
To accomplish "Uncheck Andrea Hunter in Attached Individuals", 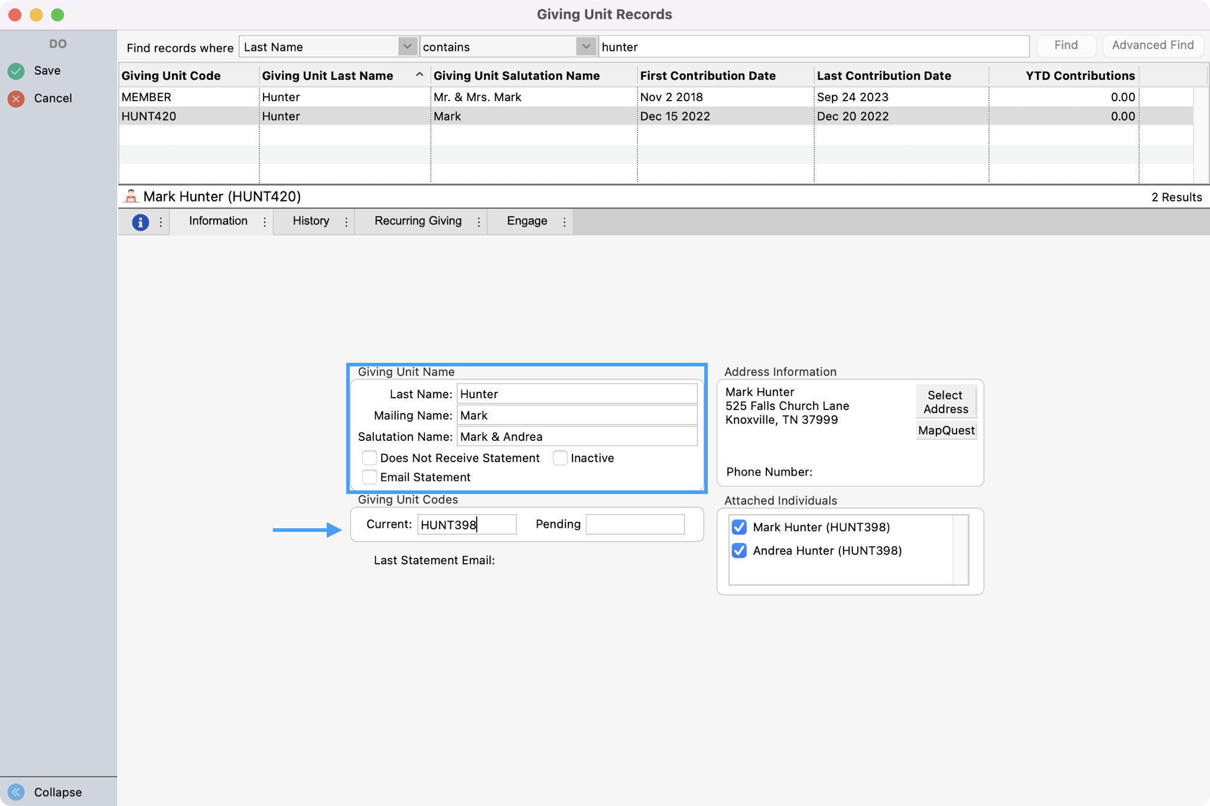I will click(739, 551).
